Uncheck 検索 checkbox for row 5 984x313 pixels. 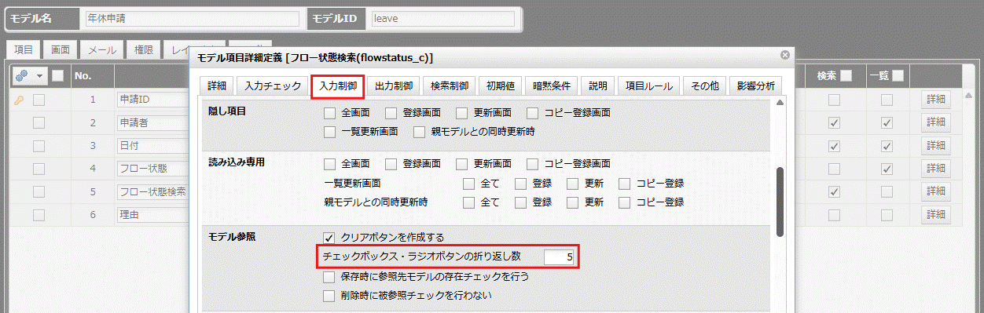(x=834, y=191)
